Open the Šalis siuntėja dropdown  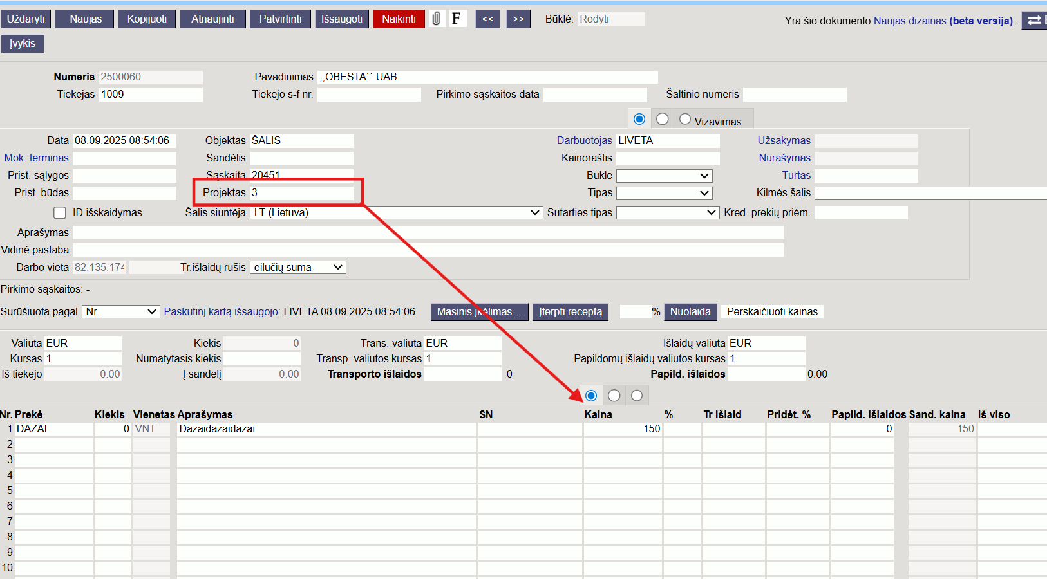(x=396, y=213)
